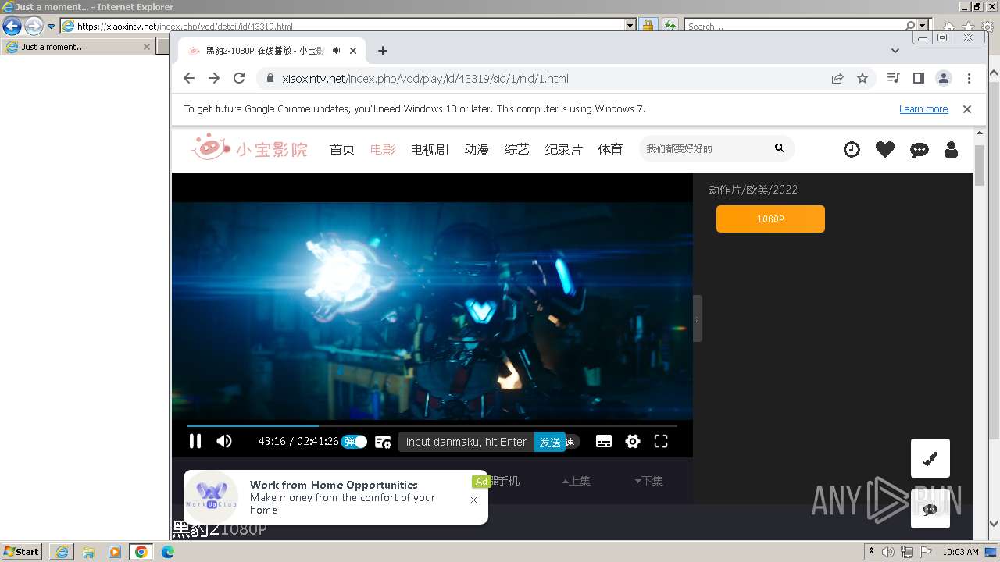Toggle the danmaku comments switch
Screen dimensions: 1000x562
click(x=354, y=442)
